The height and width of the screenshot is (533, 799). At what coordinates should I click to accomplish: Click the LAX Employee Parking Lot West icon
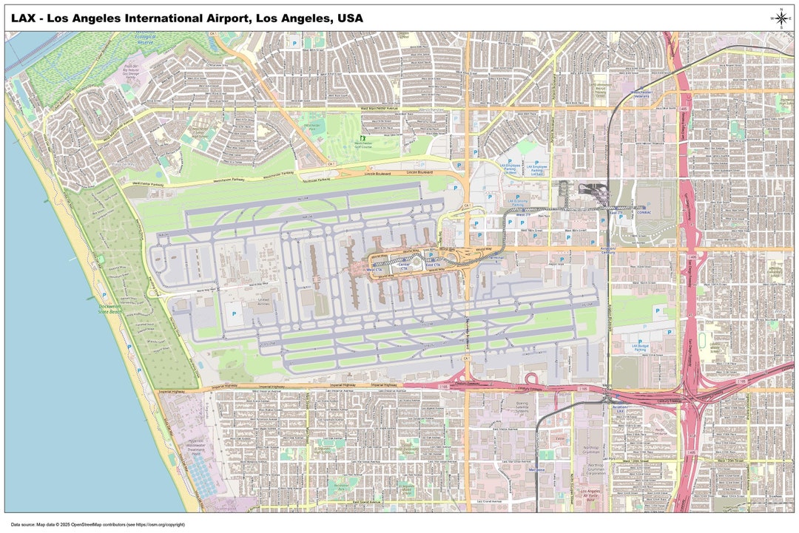(510, 160)
